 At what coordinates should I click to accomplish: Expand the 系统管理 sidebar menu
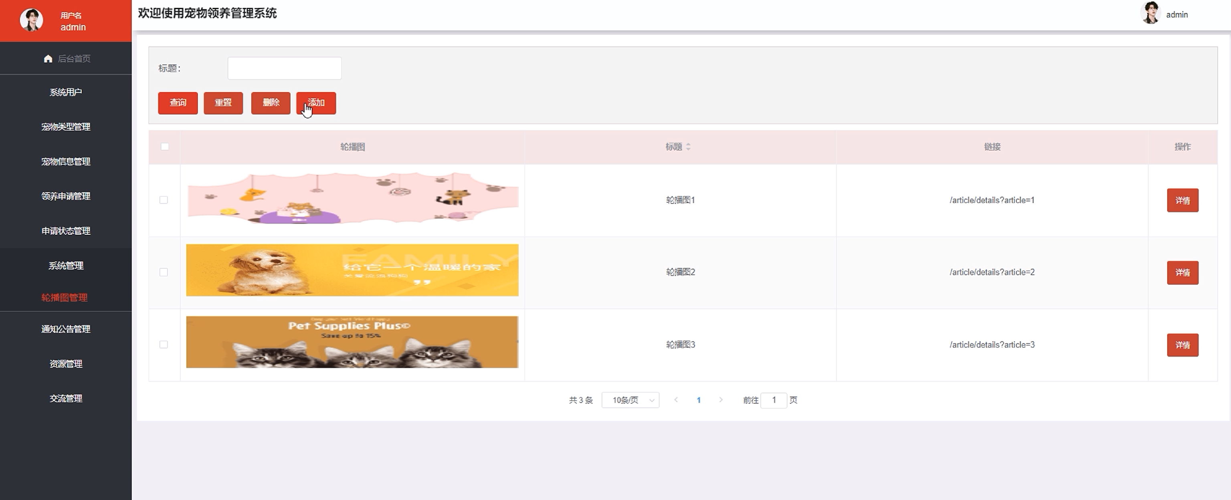pos(66,266)
